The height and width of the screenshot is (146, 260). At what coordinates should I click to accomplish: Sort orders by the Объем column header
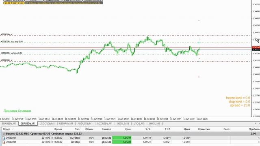pyautogui.click(x=89, y=129)
